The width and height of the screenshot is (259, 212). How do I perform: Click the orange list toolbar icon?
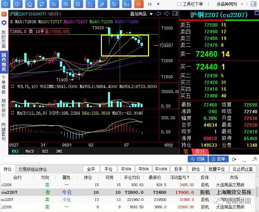click(139, 4)
